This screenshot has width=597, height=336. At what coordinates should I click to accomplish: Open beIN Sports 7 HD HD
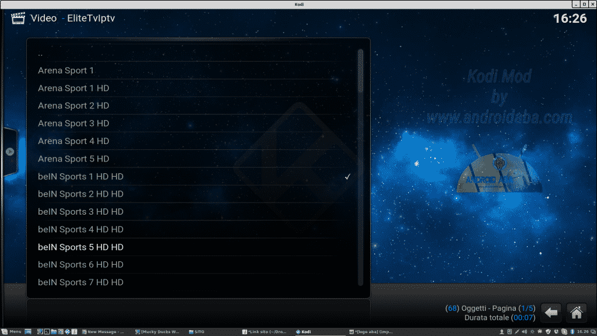192,282
